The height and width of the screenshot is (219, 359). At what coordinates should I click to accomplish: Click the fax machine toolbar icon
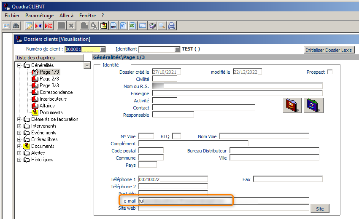152,26
